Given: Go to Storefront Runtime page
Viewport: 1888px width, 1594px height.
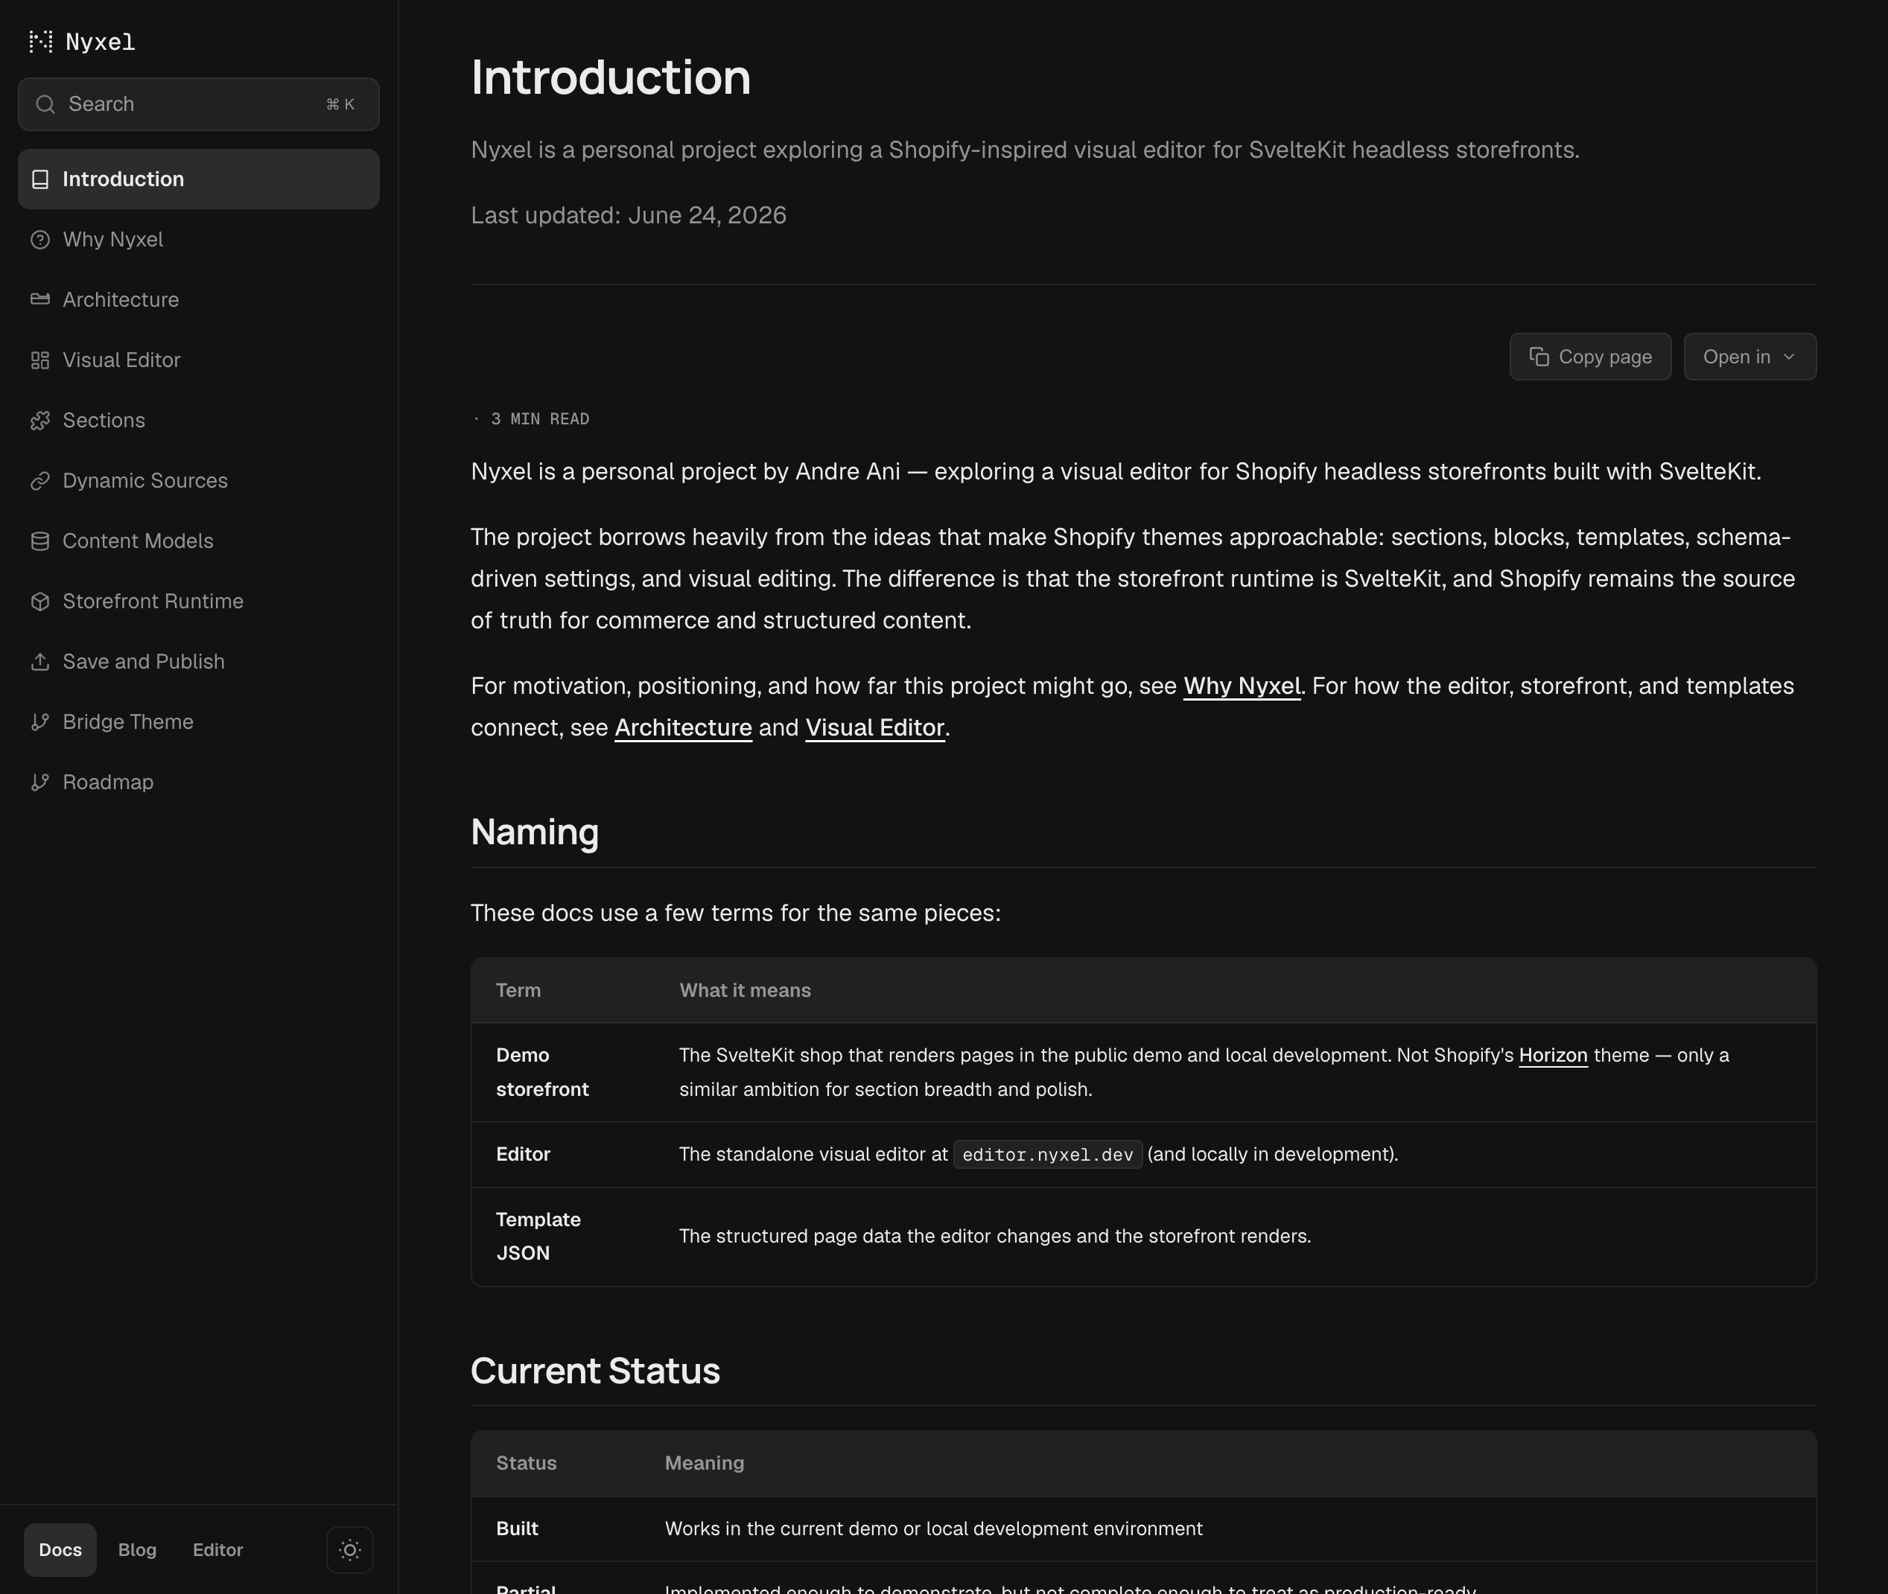Looking at the screenshot, I should pyautogui.click(x=199, y=601).
